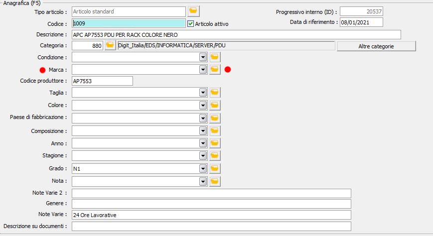Click the Genere text field
This screenshot has width=433, height=236.
(x=212, y=204)
